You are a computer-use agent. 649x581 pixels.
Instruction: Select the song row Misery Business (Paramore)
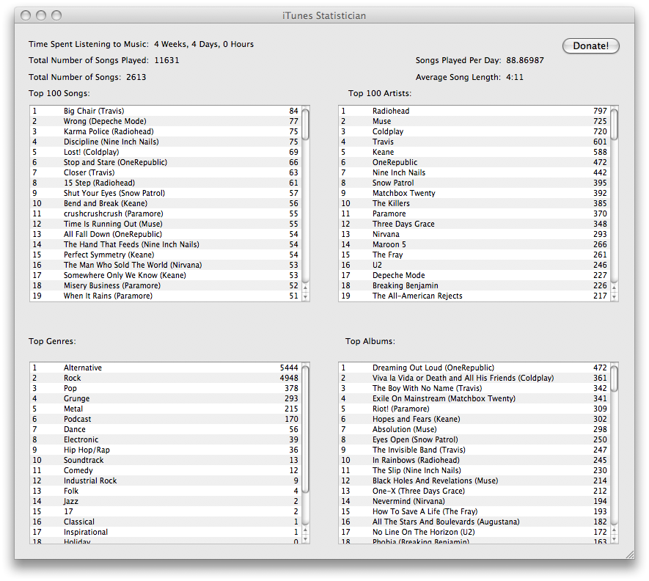(x=166, y=285)
